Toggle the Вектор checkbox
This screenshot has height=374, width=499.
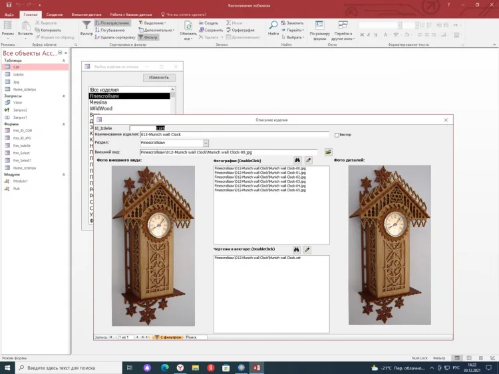tap(337, 135)
